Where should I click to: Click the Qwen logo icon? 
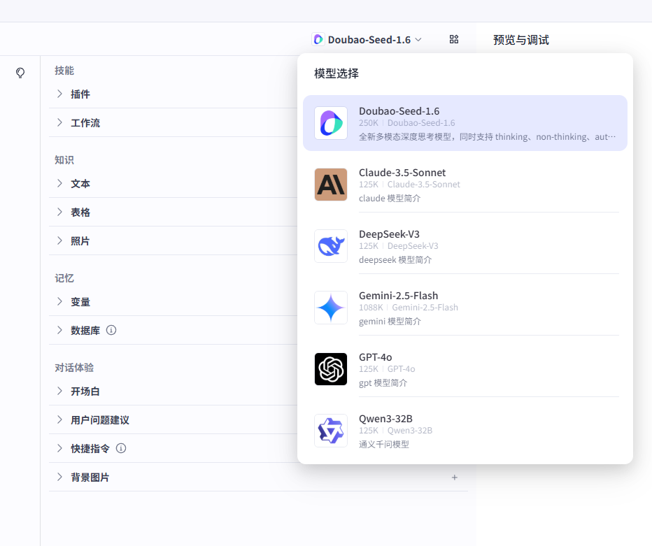click(x=331, y=431)
